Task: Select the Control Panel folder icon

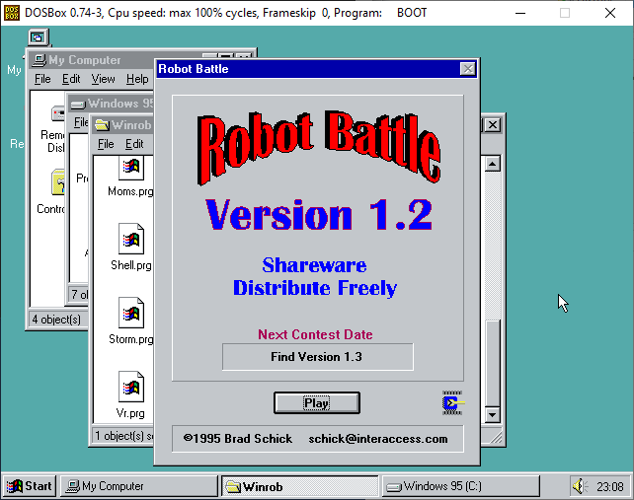Action: 58,182
